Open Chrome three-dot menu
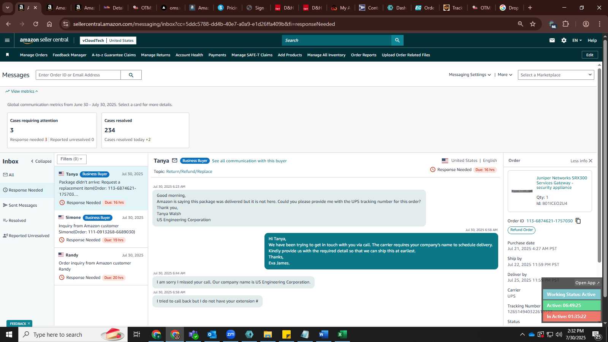The height and width of the screenshot is (342, 608). coord(600,24)
